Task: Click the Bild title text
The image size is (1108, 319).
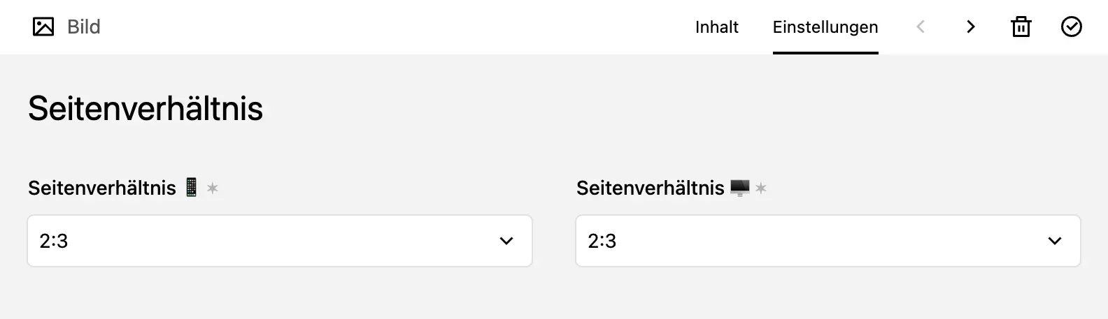Action: click(x=84, y=27)
